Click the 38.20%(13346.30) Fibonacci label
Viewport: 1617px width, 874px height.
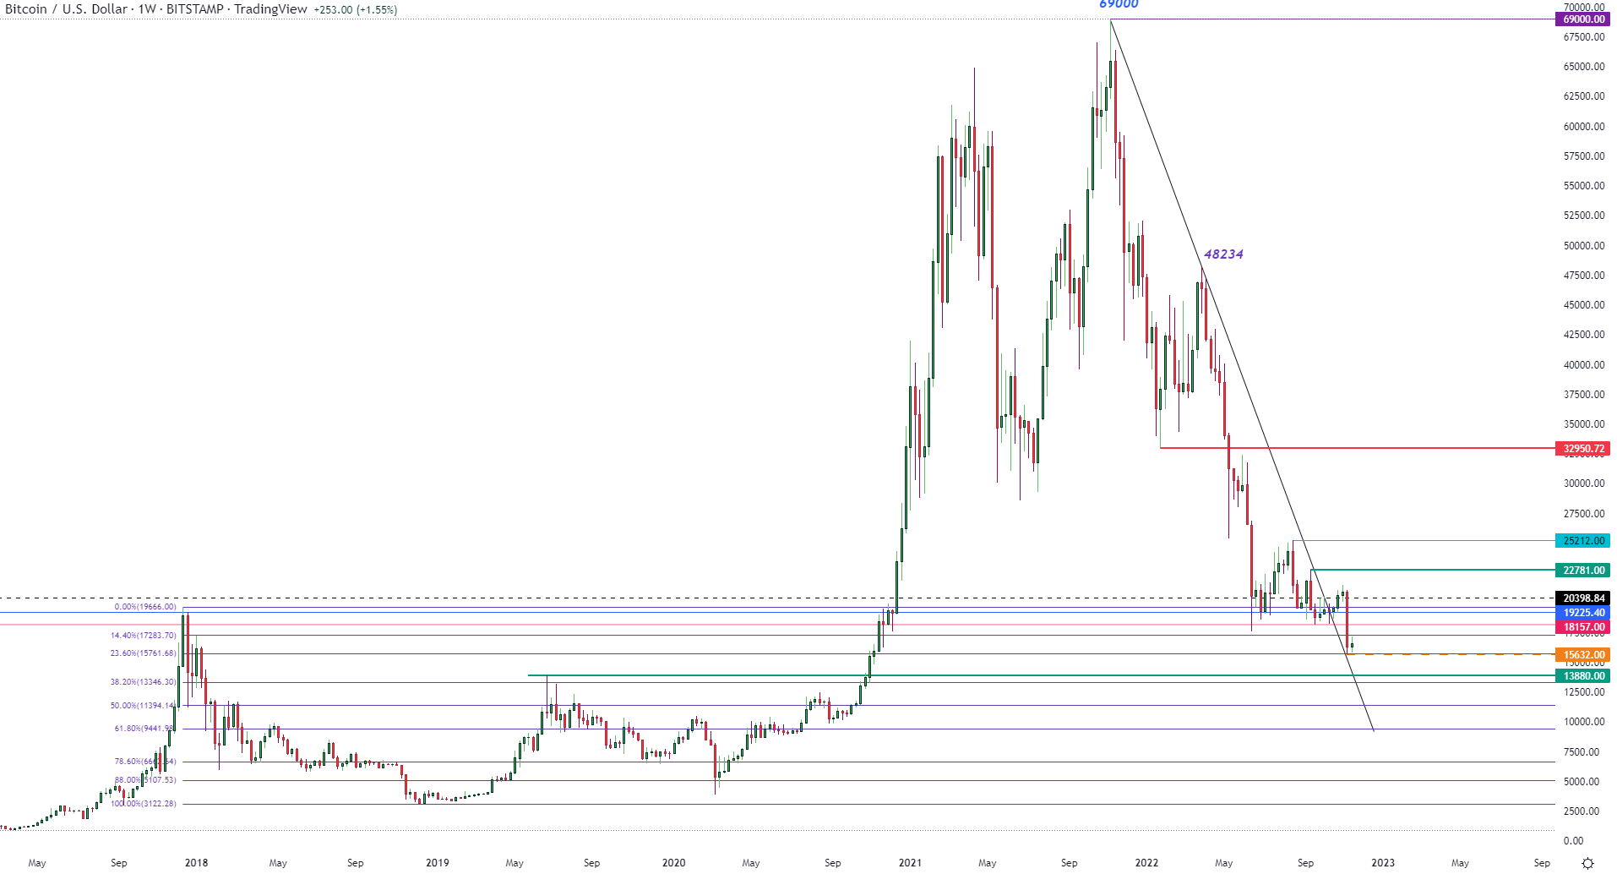[x=144, y=682]
